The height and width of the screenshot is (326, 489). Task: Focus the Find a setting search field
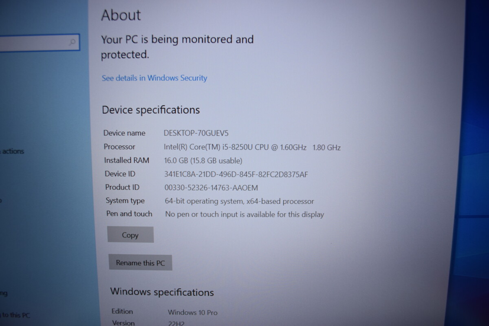coord(40,42)
